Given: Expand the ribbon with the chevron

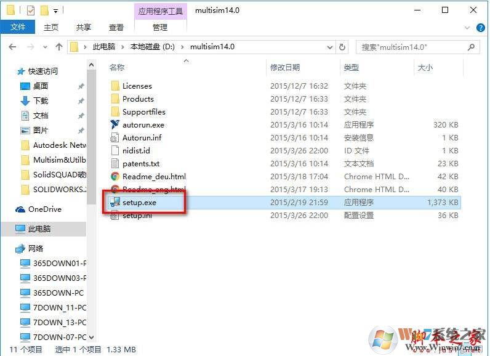Looking at the screenshot, I should coord(467,28).
